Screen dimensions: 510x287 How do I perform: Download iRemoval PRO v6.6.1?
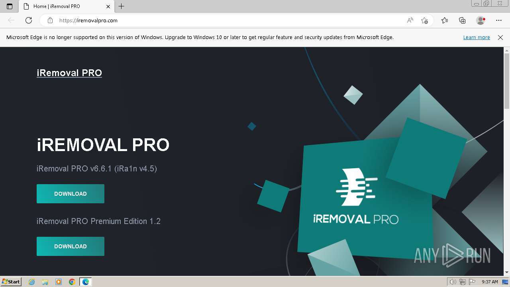pyautogui.click(x=71, y=194)
